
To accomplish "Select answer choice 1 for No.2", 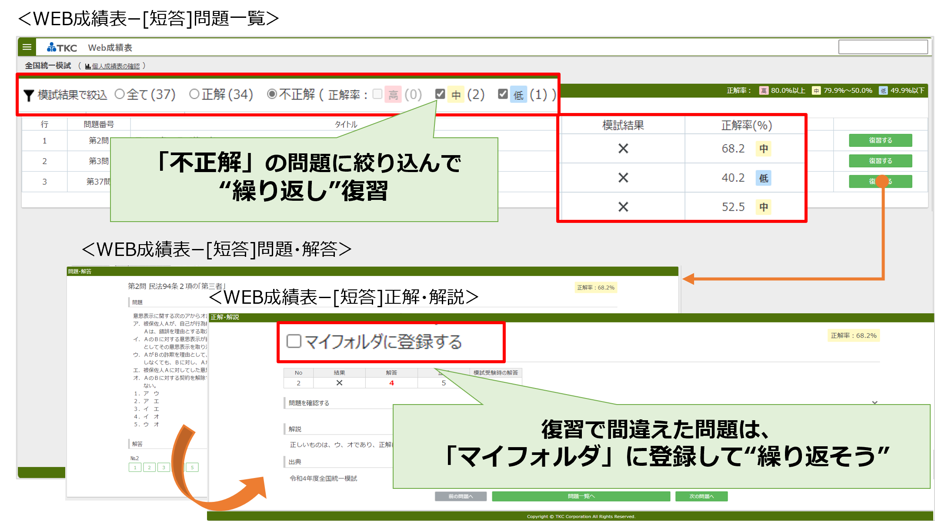I will pyautogui.click(x=135, y=468).
